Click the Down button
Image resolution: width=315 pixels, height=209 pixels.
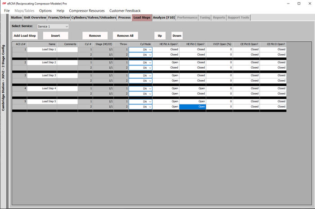pyautogui.click(x=177, y=35)
